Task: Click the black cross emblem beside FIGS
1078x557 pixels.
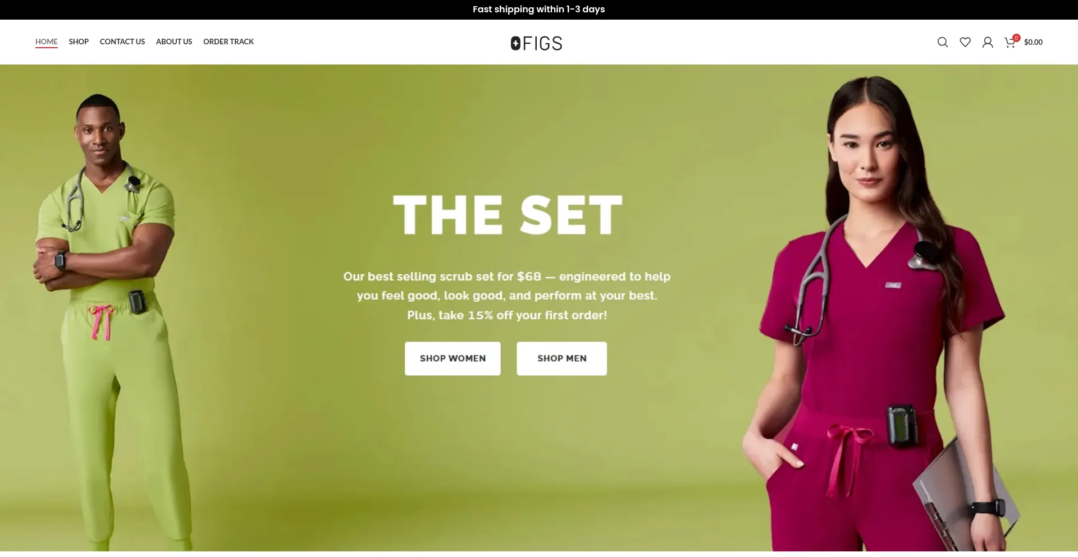Action: click(x=515, y=43)
